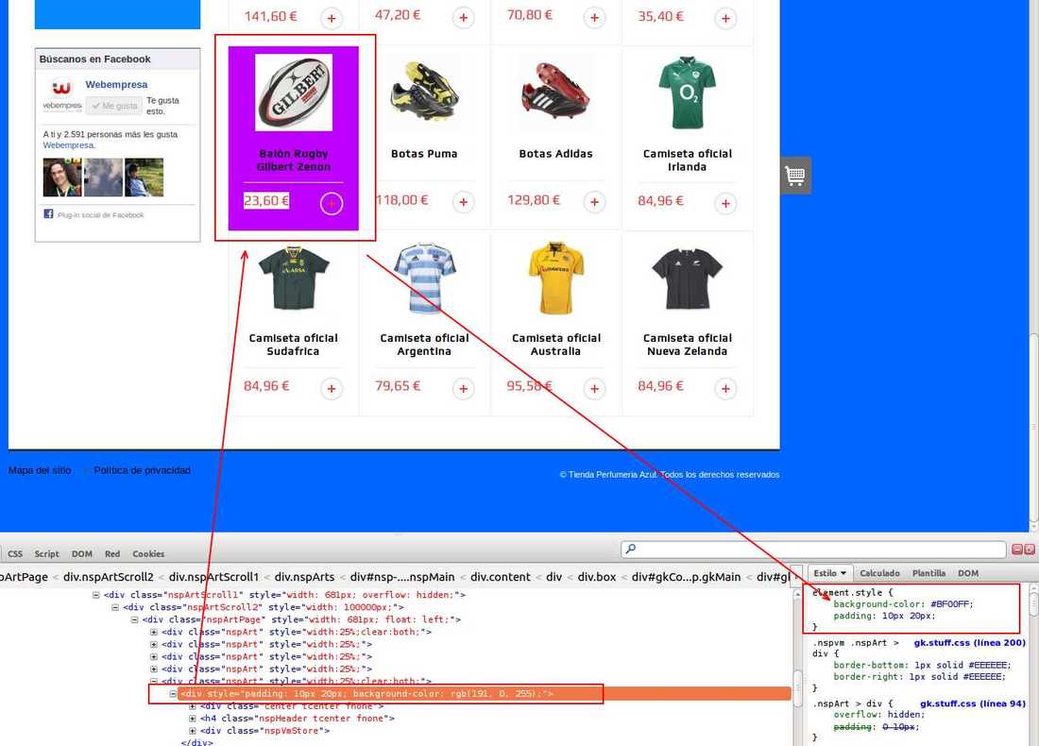Click the Botas Puma product title
1039x746 pixels.
pyautogui.click(x=424, y=154)
